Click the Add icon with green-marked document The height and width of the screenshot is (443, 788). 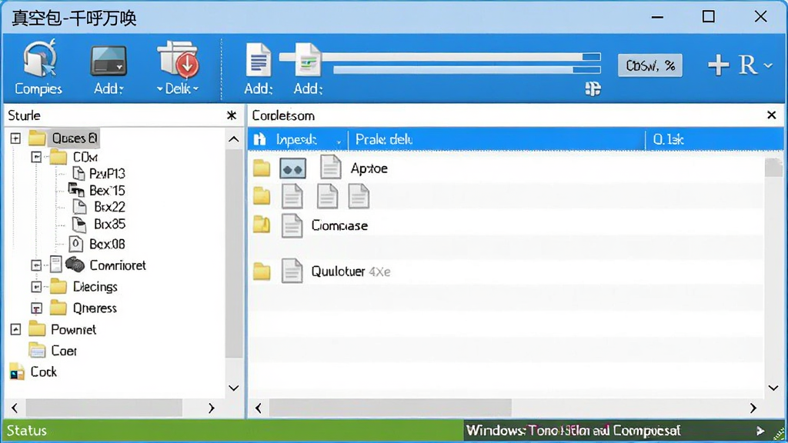[x=308, y=60]
